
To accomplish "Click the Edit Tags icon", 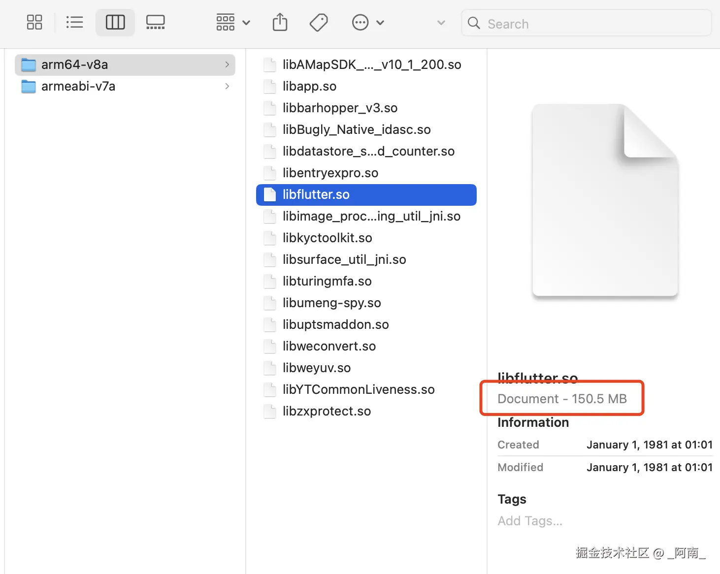I will [x=319, y=23].
